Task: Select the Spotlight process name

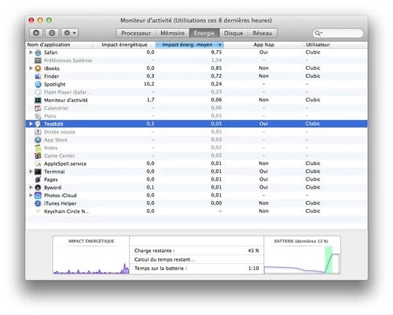Action: (54, 84)
